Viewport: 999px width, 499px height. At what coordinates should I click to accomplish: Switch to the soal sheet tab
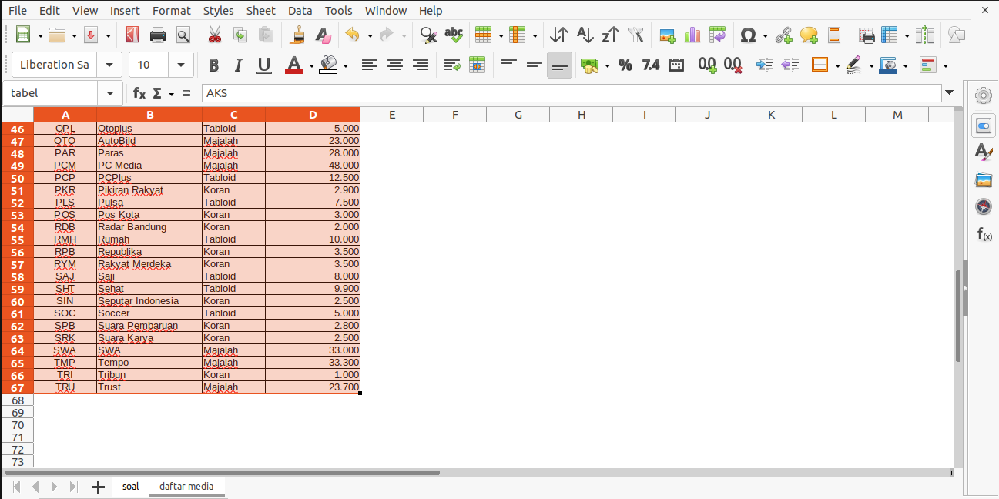(131, 487)
